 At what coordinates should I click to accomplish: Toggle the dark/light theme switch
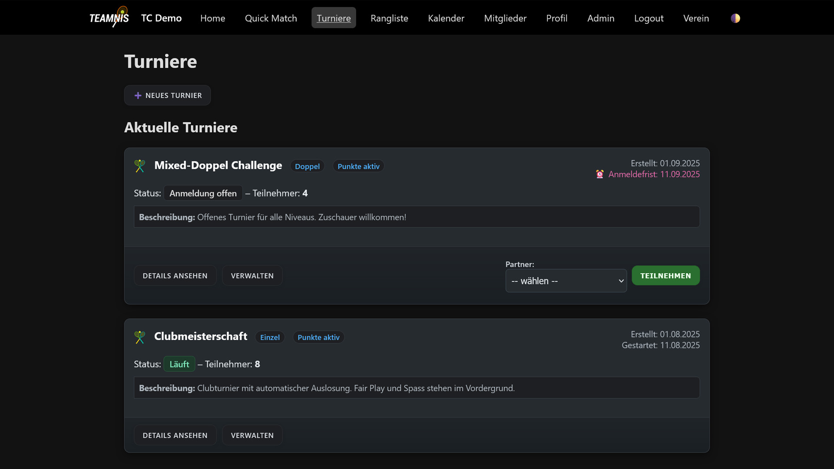735,18
